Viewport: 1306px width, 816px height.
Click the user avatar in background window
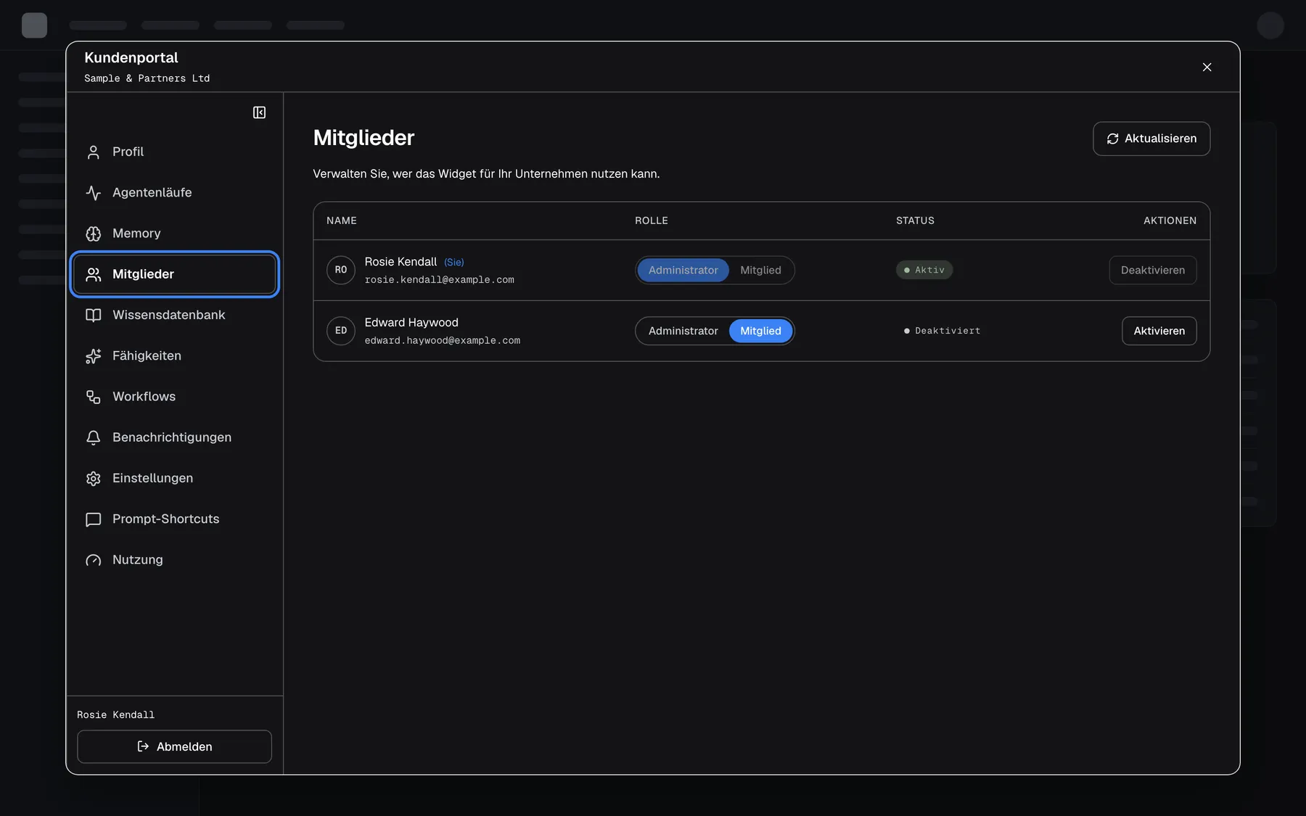[1270, 25]
